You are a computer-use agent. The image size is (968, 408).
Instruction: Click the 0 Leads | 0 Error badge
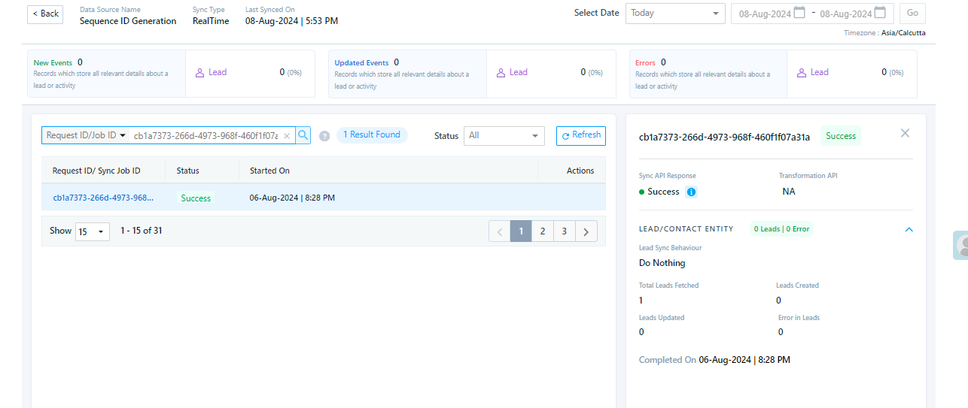pyautogui.click(x=781, y=229)
